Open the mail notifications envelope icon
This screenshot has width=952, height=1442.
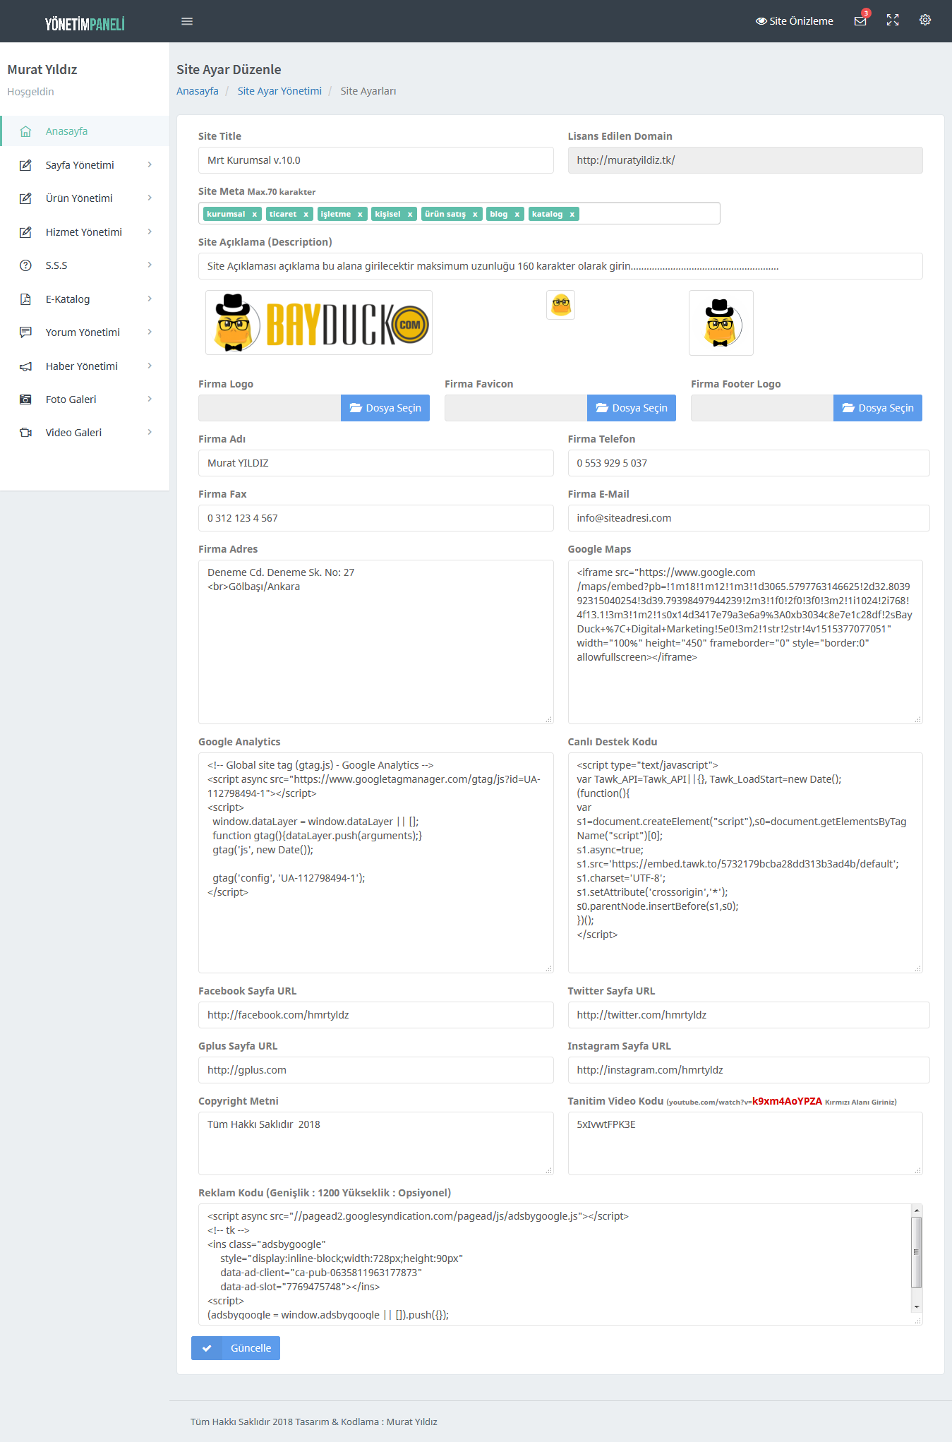[860, 21]
